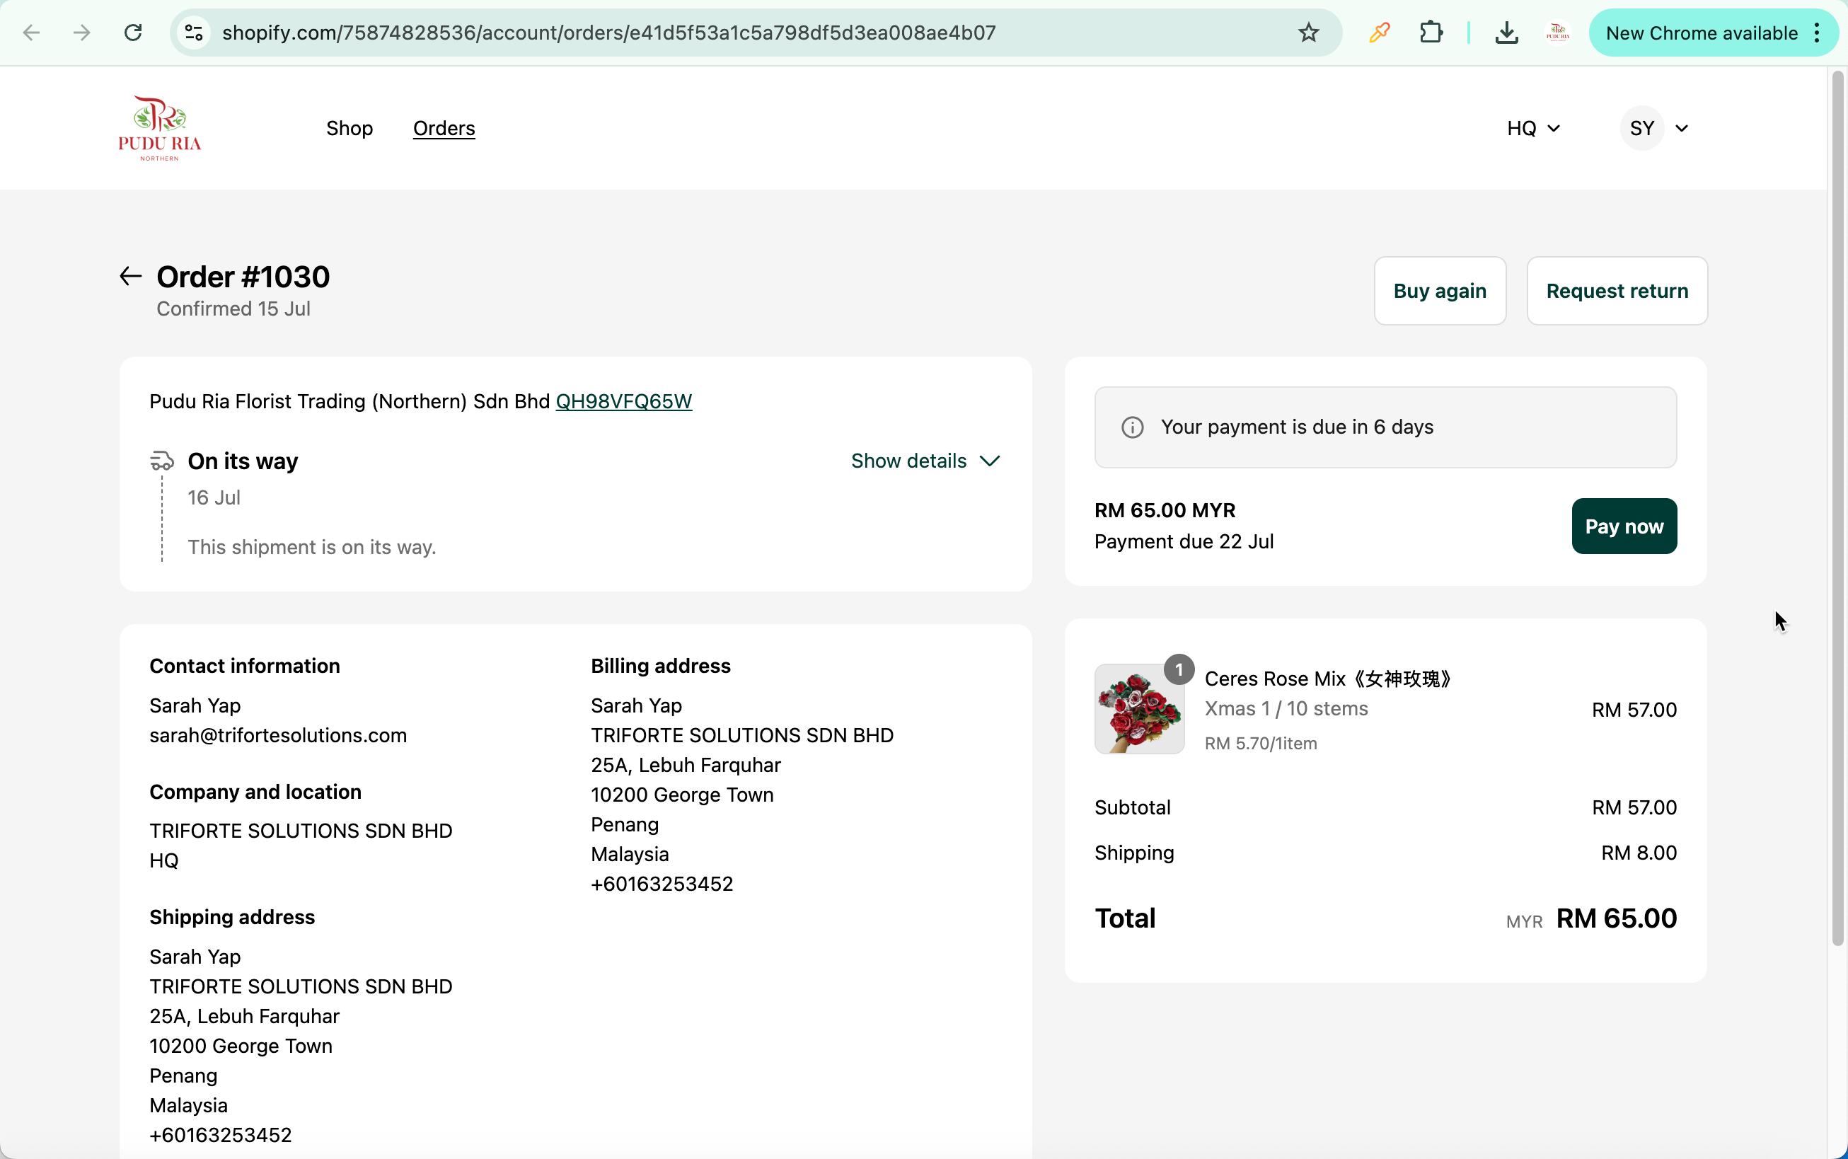Click the Request return button
The height and width of the screenshot is (1159, 1848).
coord(1617,292)
